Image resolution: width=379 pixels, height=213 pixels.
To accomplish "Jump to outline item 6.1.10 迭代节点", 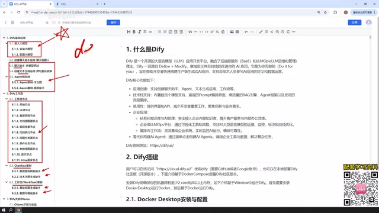I will (x=22, y=154).
